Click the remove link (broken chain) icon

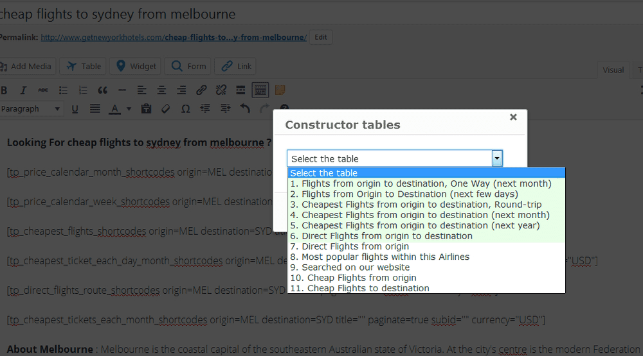221,90
